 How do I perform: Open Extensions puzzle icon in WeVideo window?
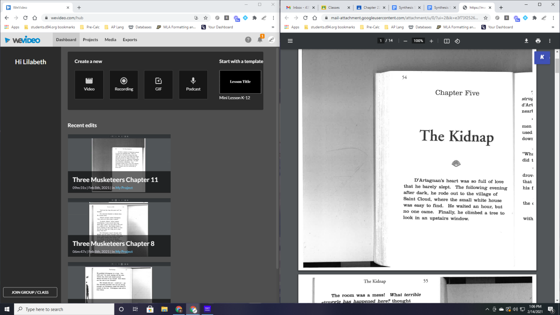[x=254, y=18]
